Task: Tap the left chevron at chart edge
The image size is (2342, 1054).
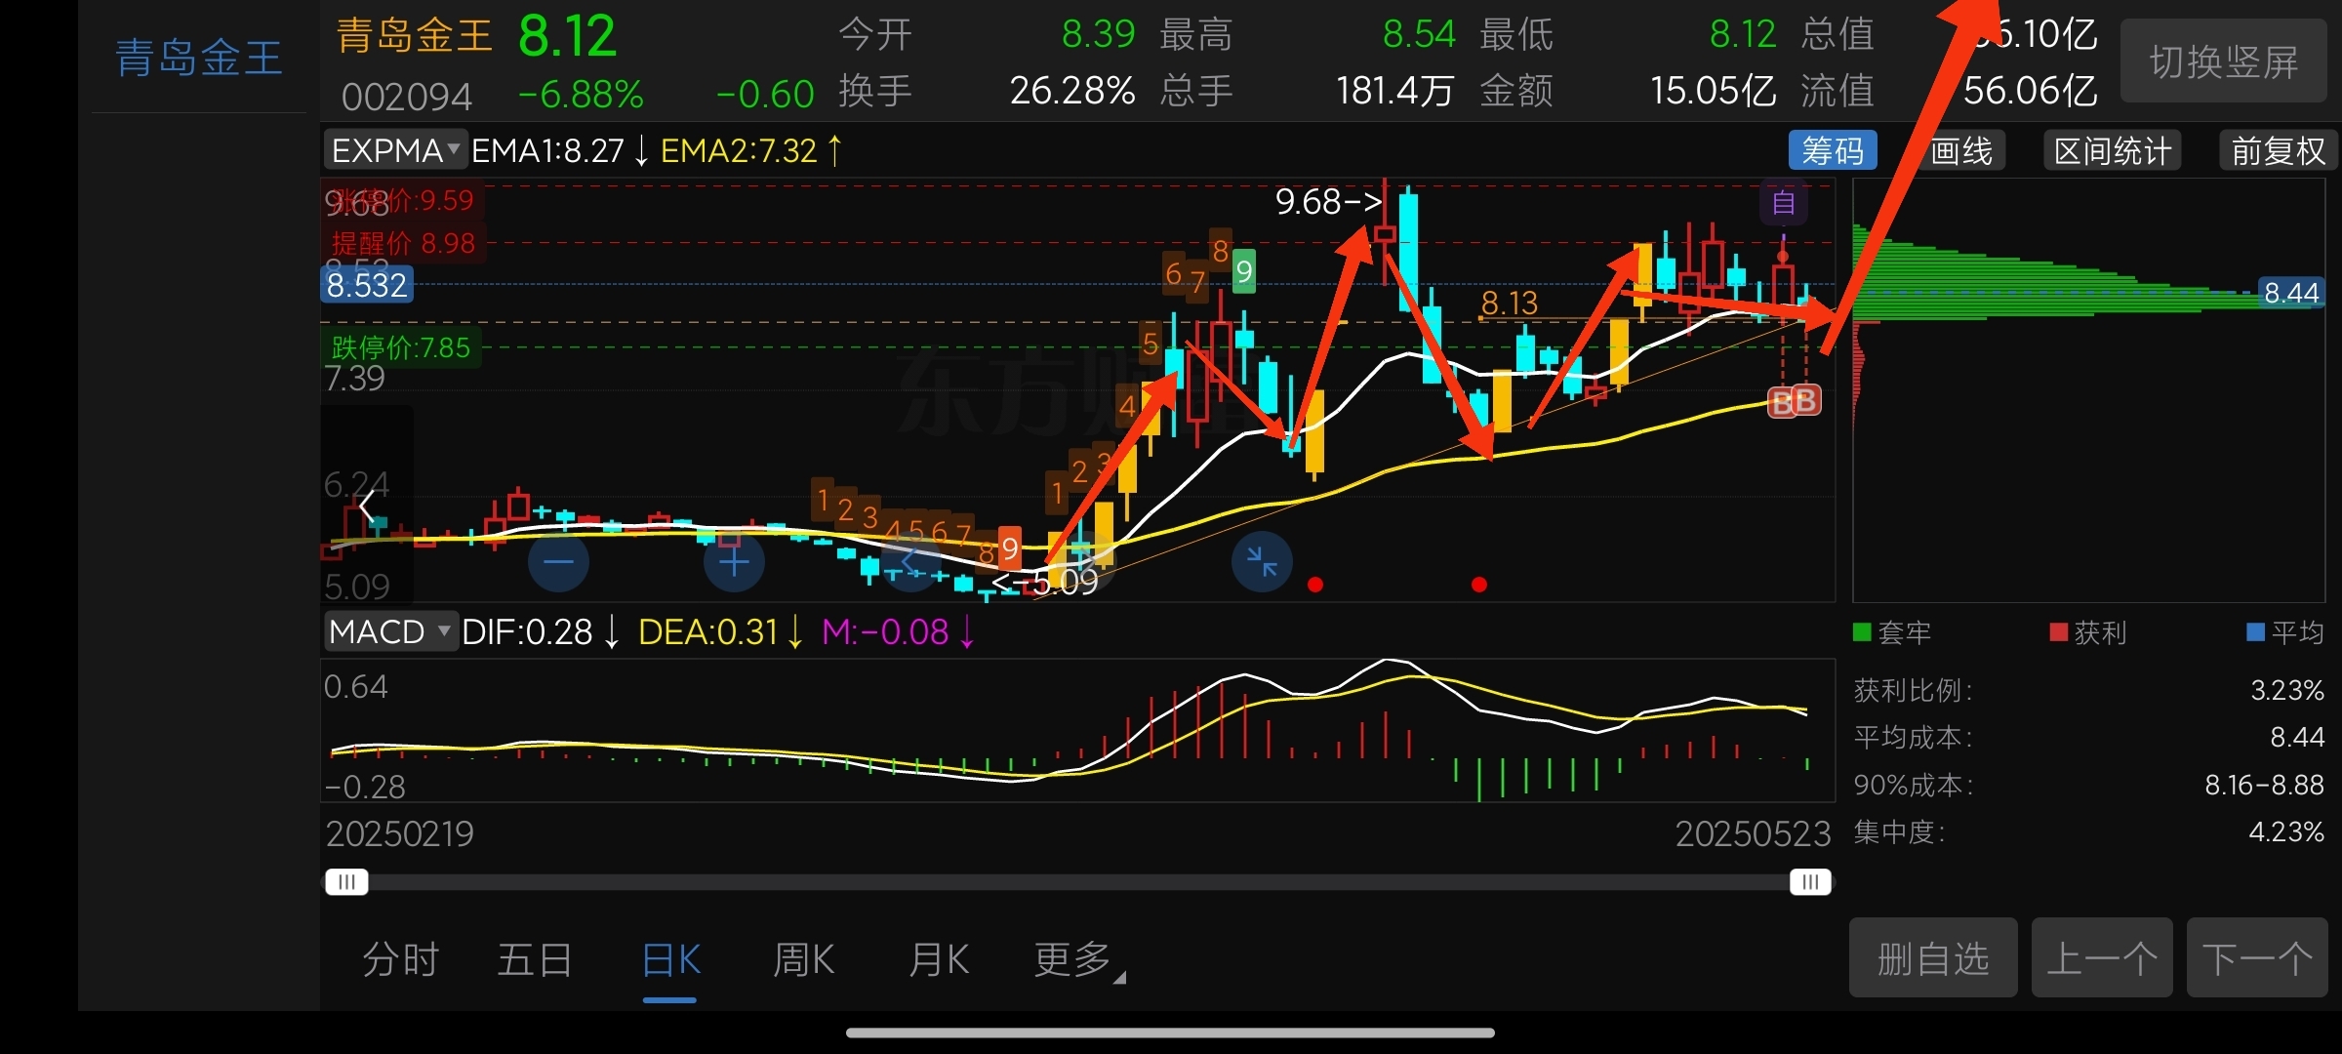Action: point(367,506)
